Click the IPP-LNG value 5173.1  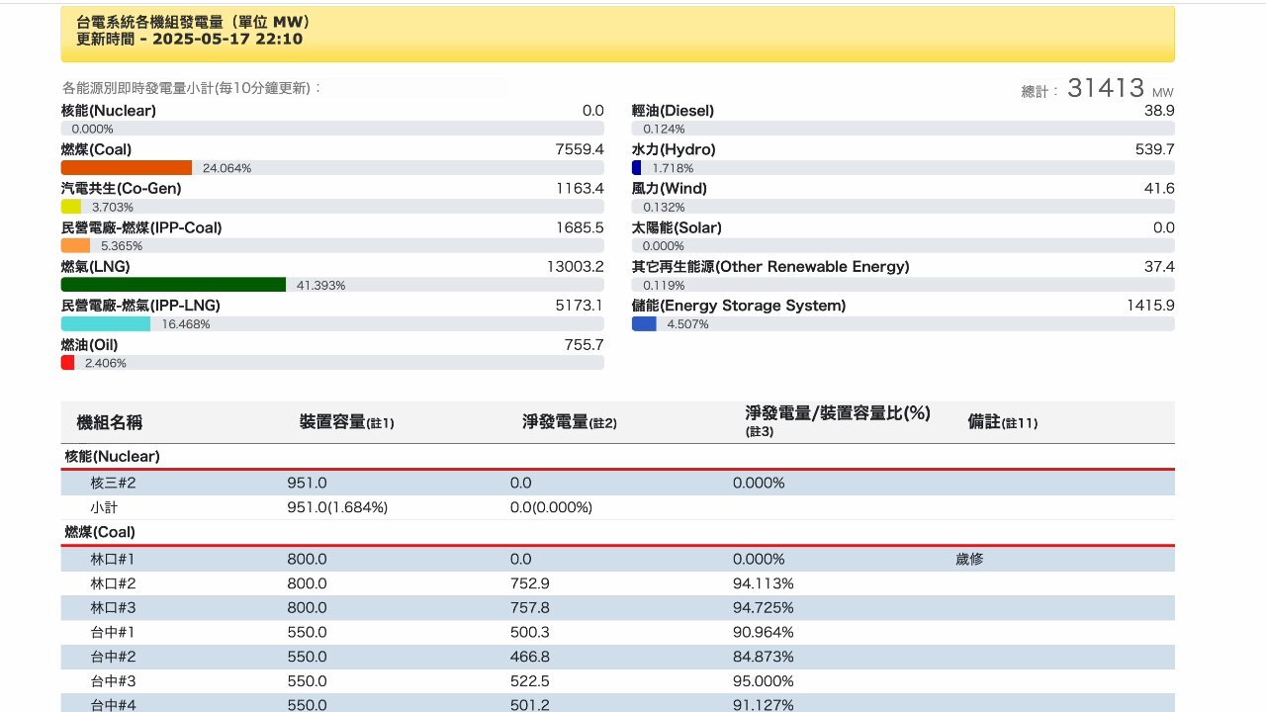tap(580, 306)
